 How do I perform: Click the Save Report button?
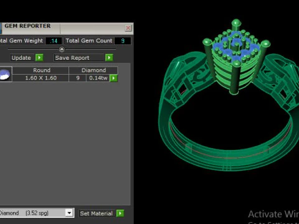80,58
